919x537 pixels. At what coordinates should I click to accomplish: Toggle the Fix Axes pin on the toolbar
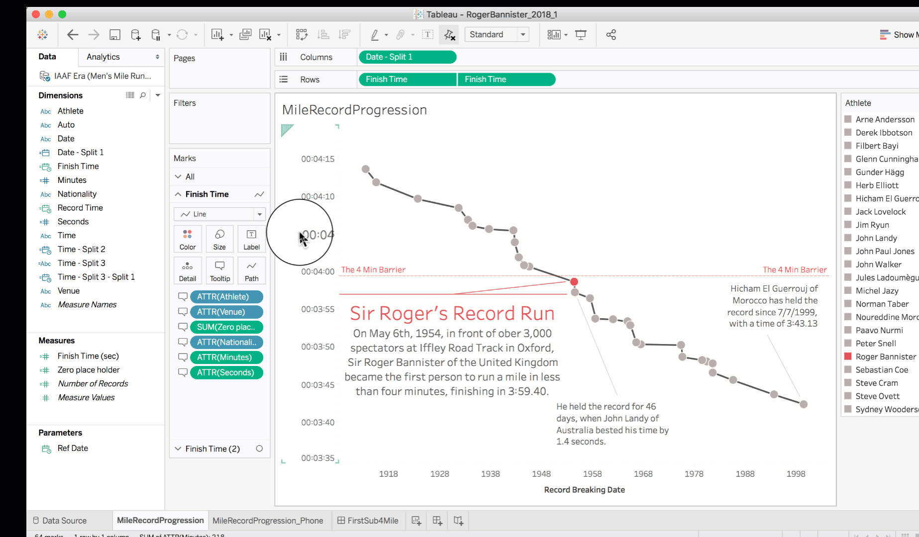click(449, 34)
